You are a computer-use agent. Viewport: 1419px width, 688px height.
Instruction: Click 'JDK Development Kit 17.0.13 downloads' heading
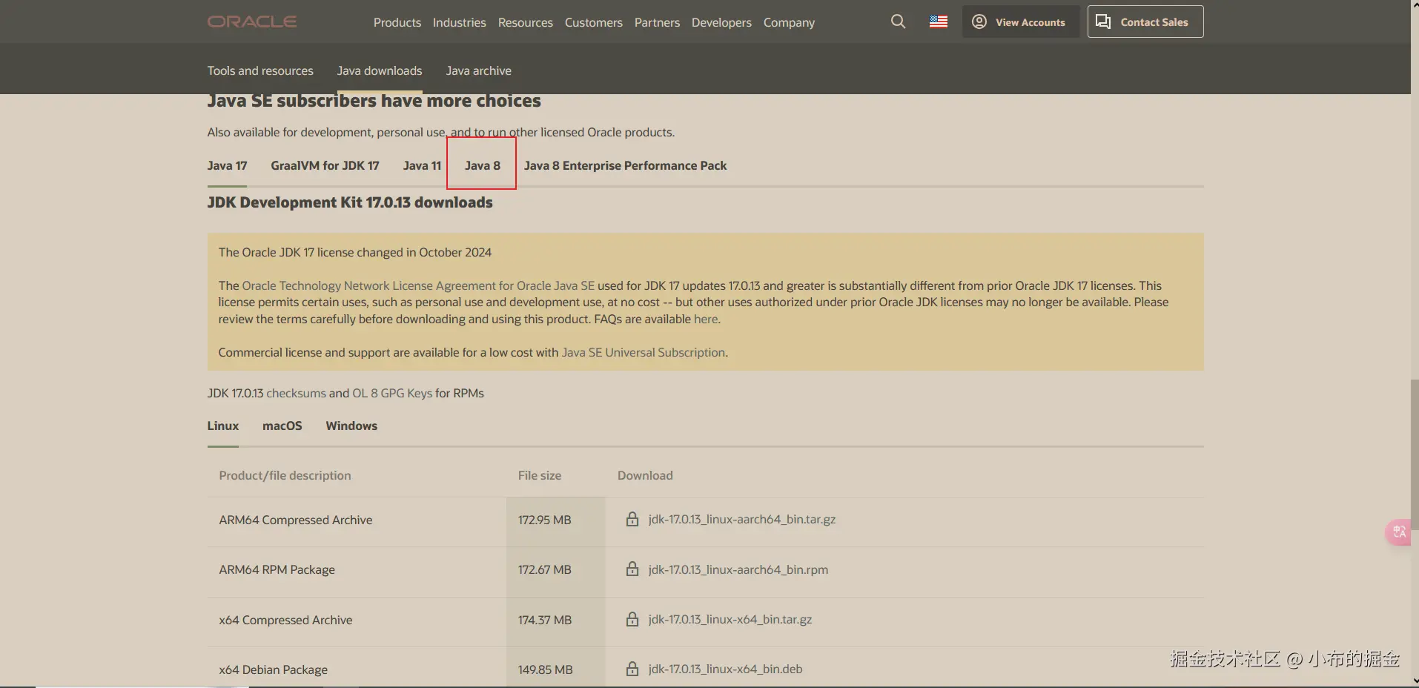[350, 202]
